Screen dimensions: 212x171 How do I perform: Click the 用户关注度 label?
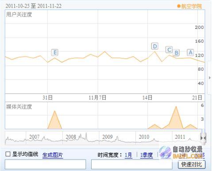19,15
